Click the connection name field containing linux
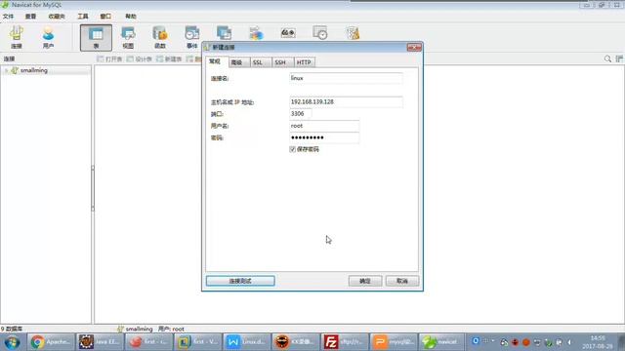This screenshot has width=625, height=351. click(346, 78)
